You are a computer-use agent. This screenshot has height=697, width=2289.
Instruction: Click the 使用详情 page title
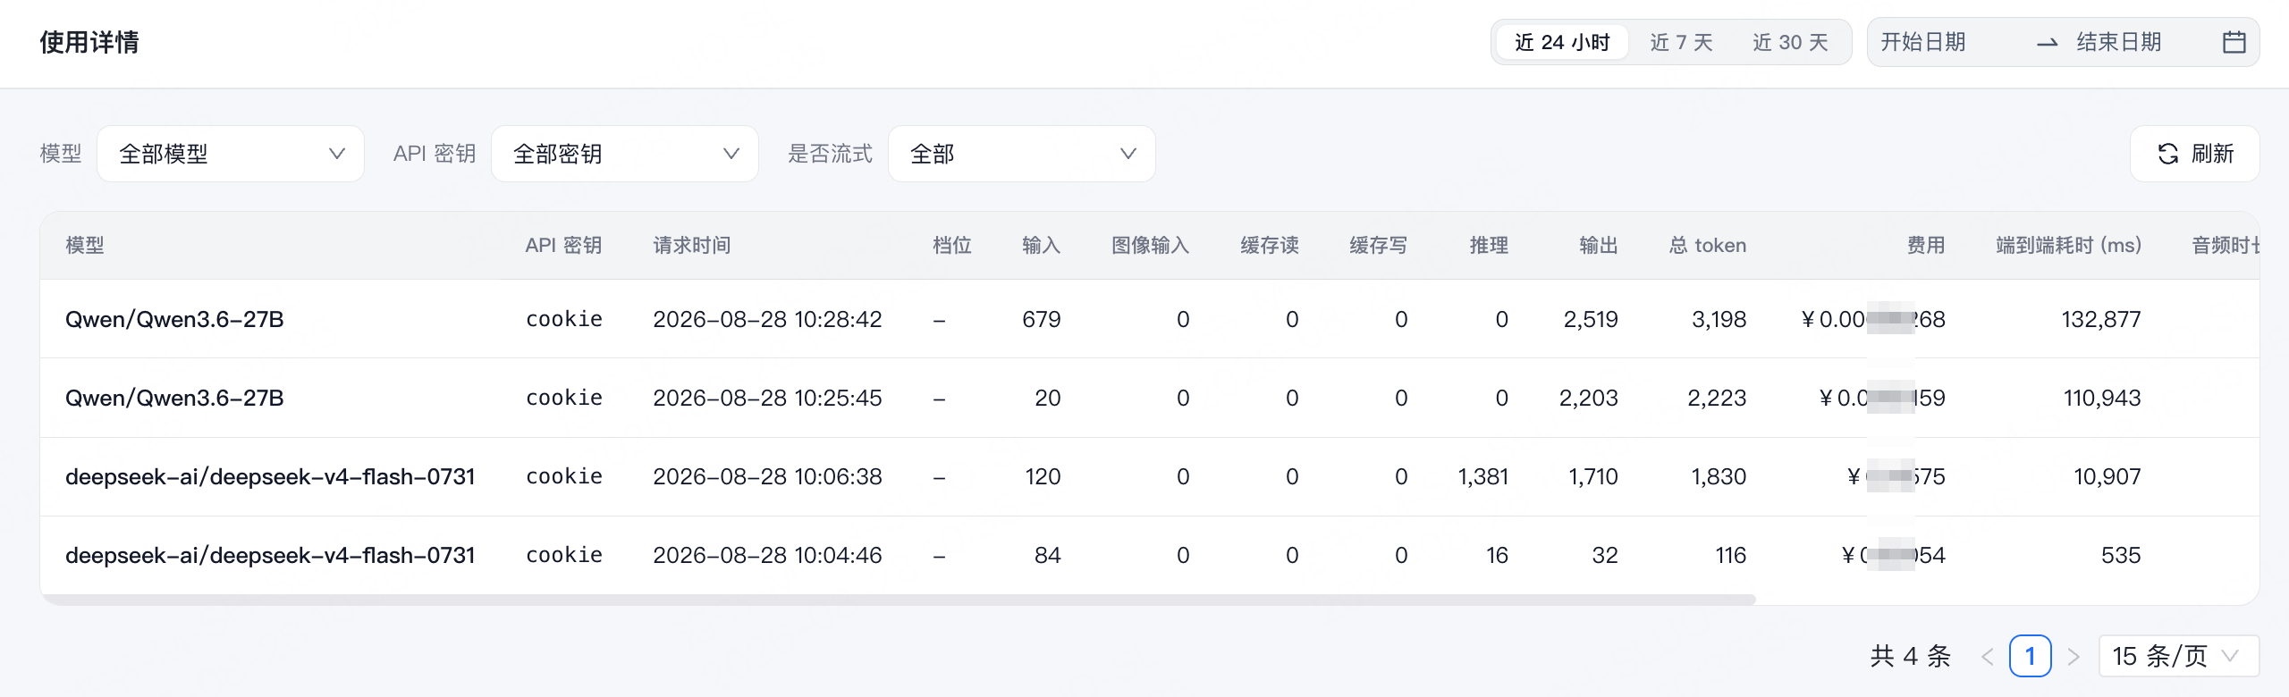pyautogui.click(x=89, y=42)
